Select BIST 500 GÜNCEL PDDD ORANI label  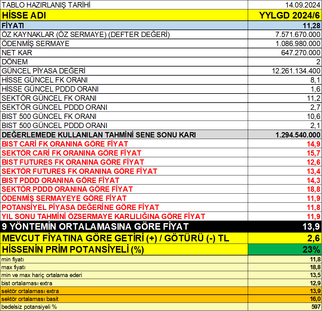click(55, 126)
